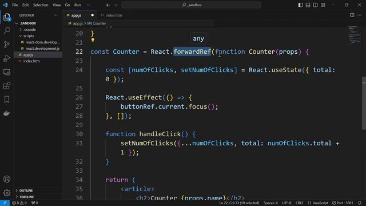The image size is (366, 206).
Task: Click the forwardRef text on line 22
Action: click(192, 51)
